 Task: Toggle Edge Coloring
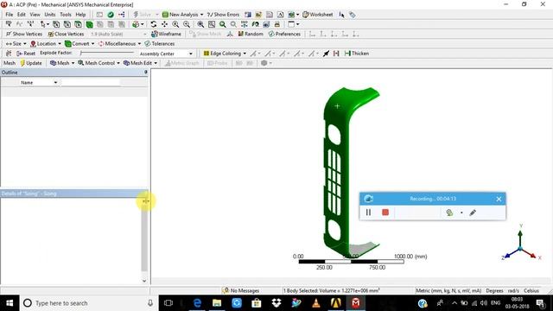tap(225, 54)
